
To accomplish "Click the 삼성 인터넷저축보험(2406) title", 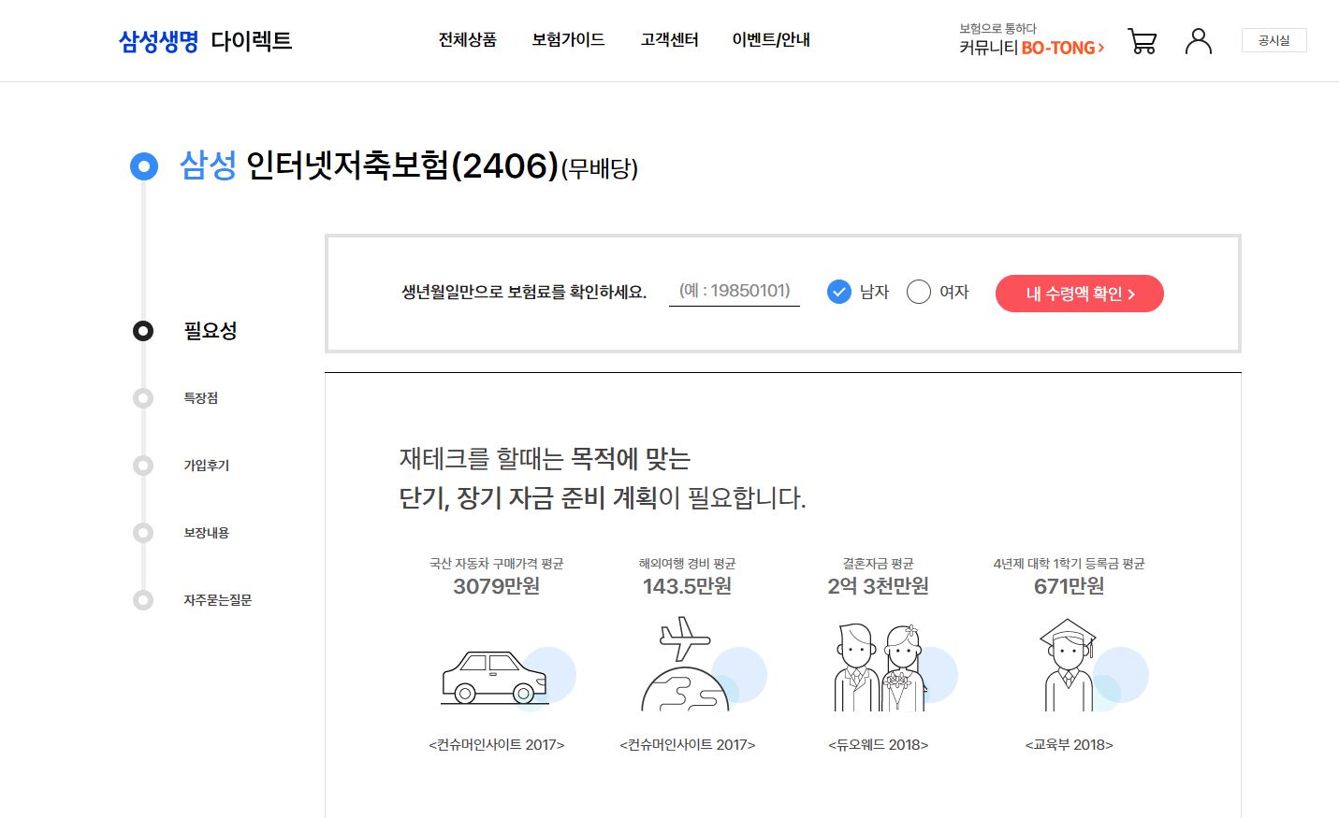I will 409,166.
